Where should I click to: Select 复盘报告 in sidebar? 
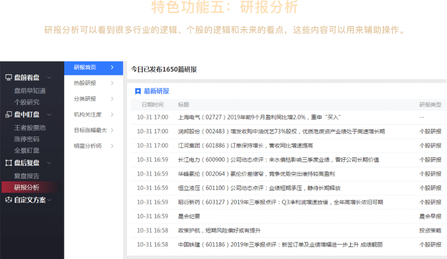coord(27,176)
